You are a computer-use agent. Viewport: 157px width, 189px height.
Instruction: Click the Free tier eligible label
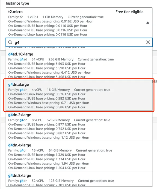(x=129, y=12)
